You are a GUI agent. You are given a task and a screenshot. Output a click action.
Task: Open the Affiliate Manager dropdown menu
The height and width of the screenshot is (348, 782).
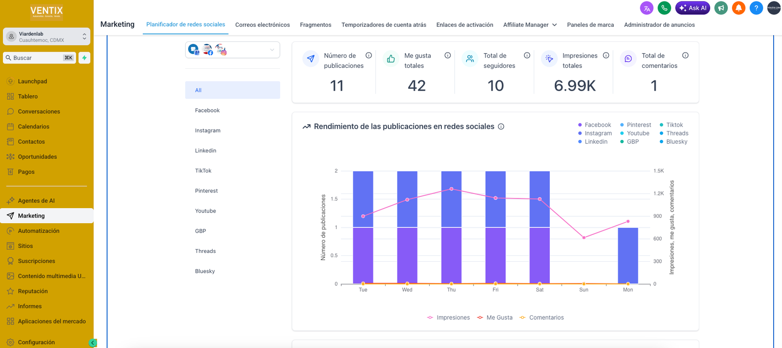pos(530,25)
